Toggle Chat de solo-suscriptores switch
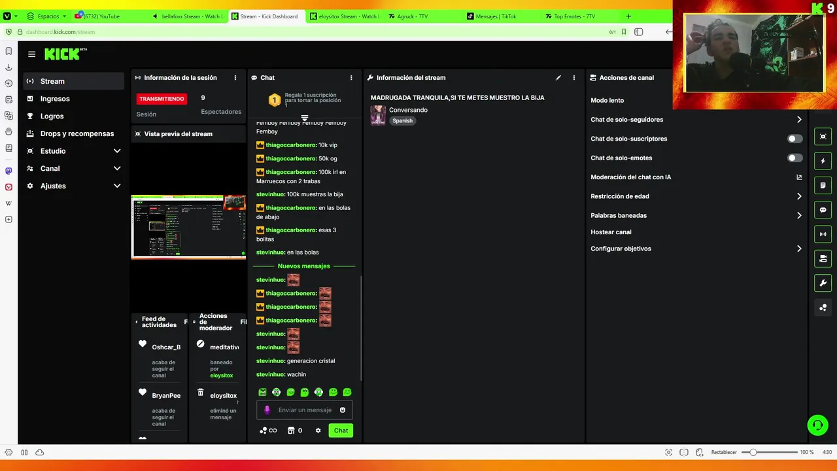Screen dimensions: 837x471 point(794,139)
